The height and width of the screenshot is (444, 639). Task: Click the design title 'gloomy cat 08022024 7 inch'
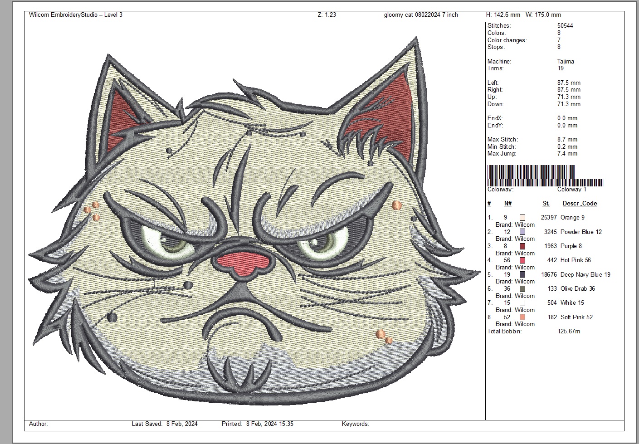(x=420, y=15)
